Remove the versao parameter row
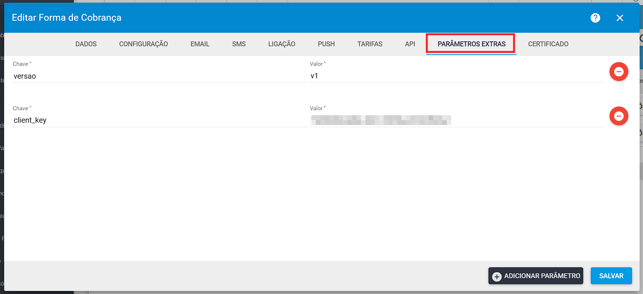Screen dimensions: 643x294 [619, 72]
